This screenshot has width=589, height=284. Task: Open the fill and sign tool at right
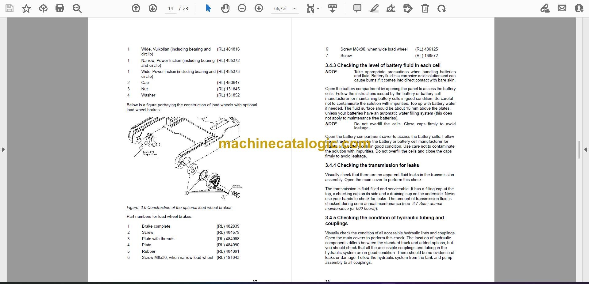point(545,8)
